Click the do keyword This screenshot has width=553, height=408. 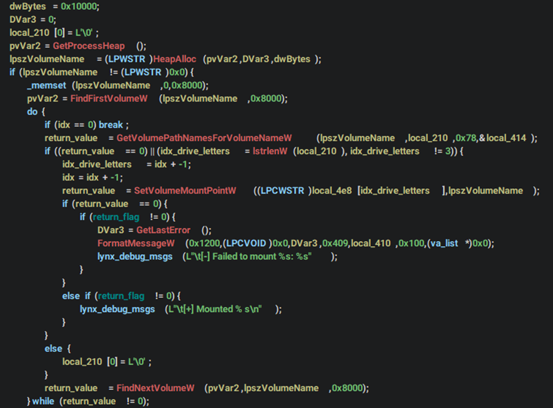pyautogui.click(x=32, y=111)
